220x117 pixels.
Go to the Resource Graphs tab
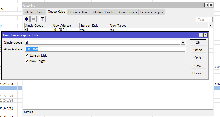tap(152, 12)
